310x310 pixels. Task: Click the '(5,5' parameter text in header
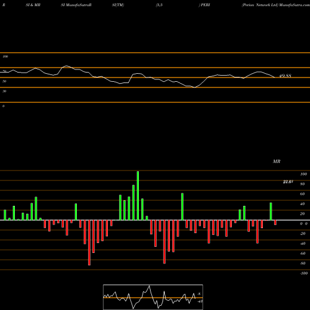(159, 5)
